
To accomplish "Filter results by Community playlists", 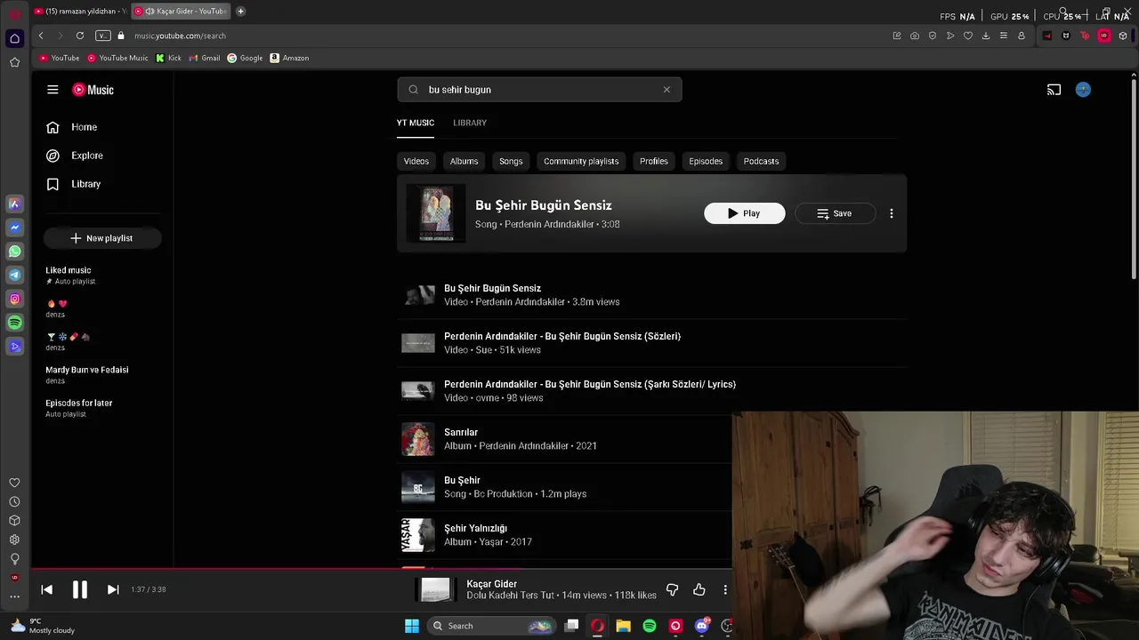I will click(581, 161).
